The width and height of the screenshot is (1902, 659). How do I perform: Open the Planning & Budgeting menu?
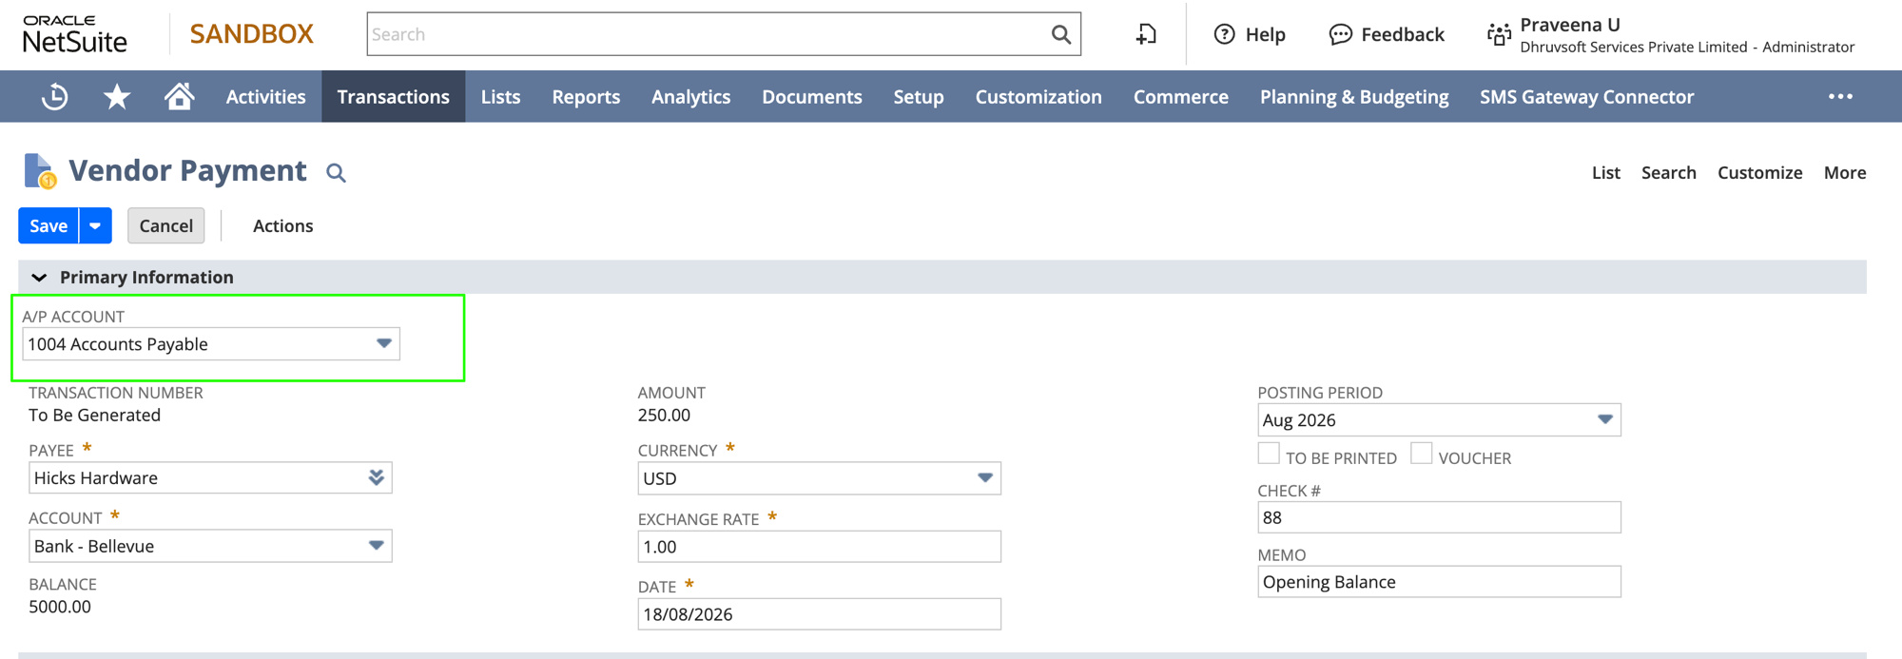pyautogui.click(x=1353, y=96)
